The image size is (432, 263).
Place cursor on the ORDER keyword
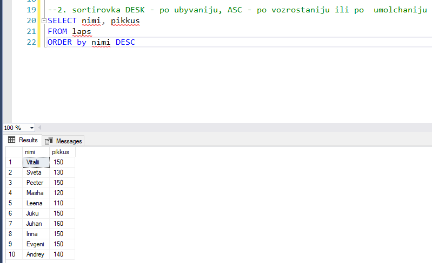coord(60,42)
